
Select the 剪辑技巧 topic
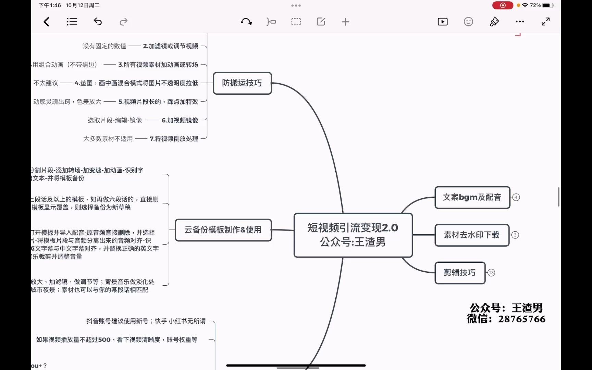460,273
